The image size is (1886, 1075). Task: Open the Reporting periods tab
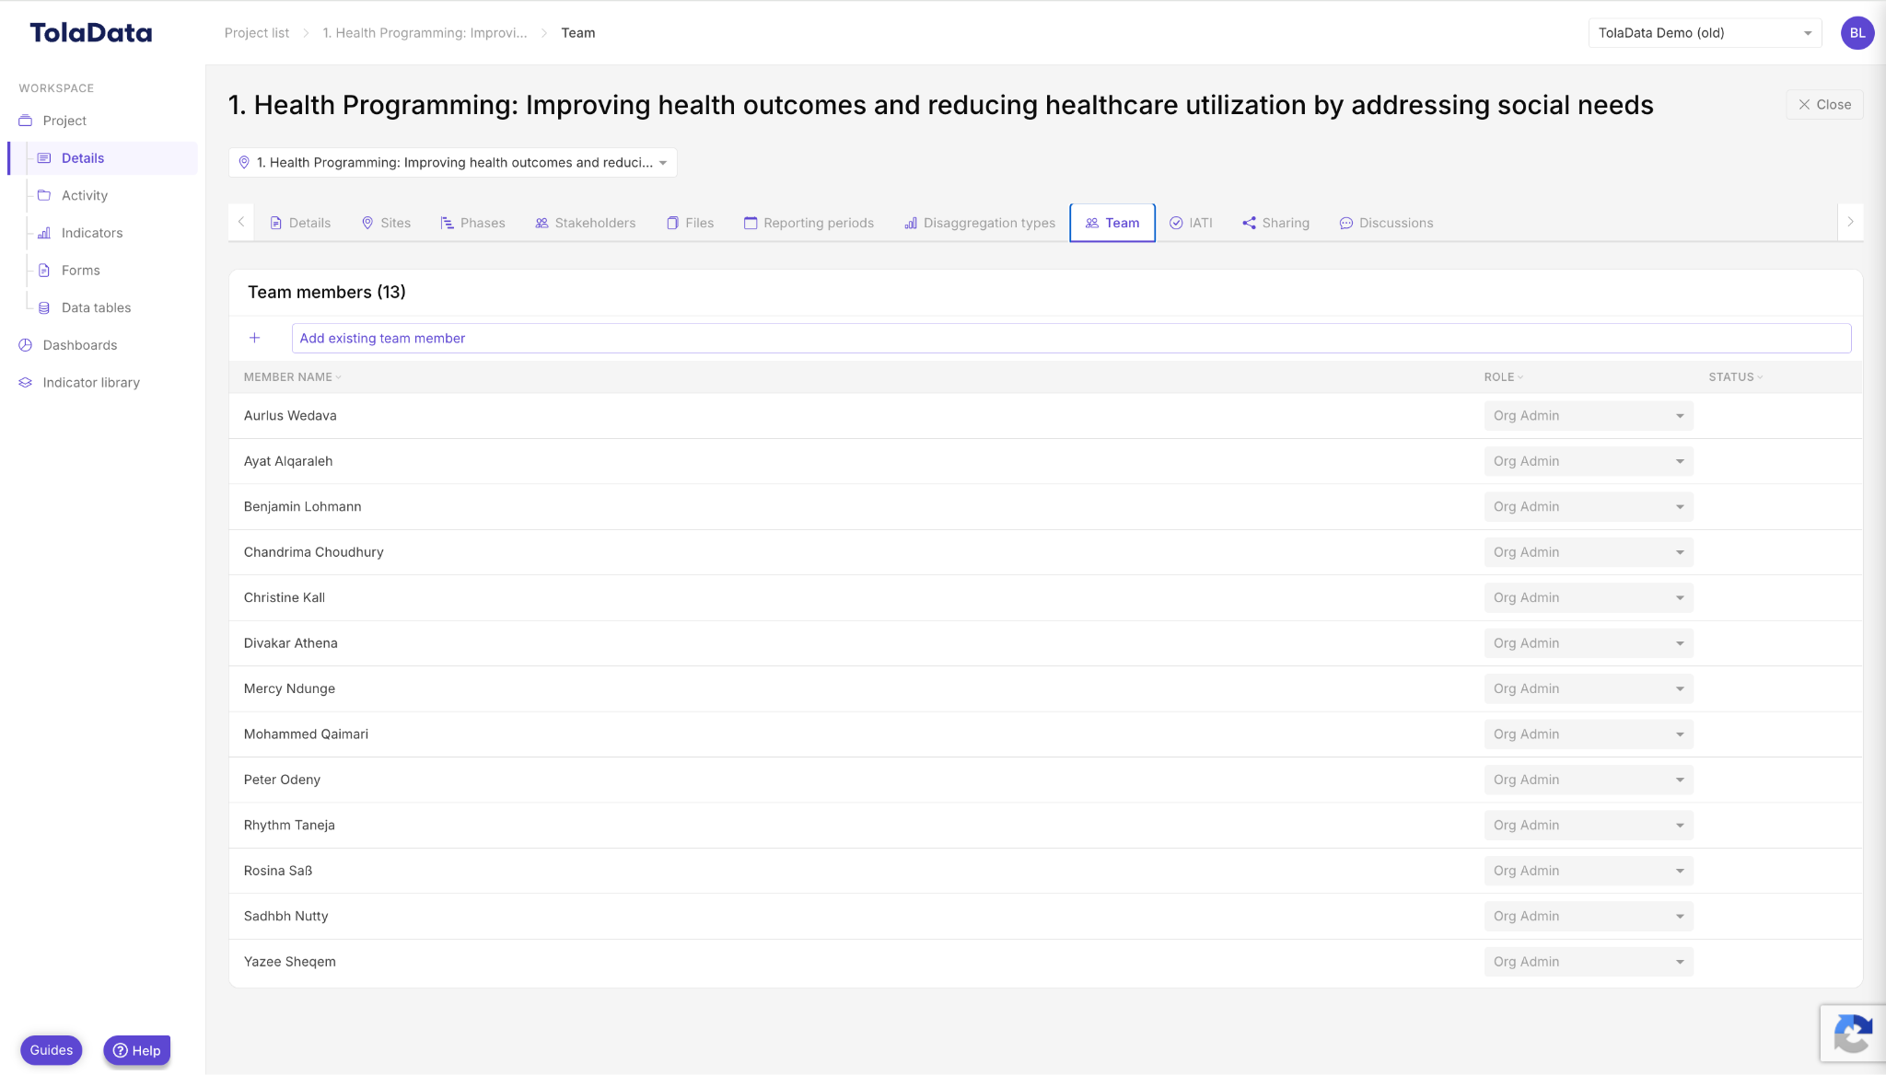[x=809, y=223]
